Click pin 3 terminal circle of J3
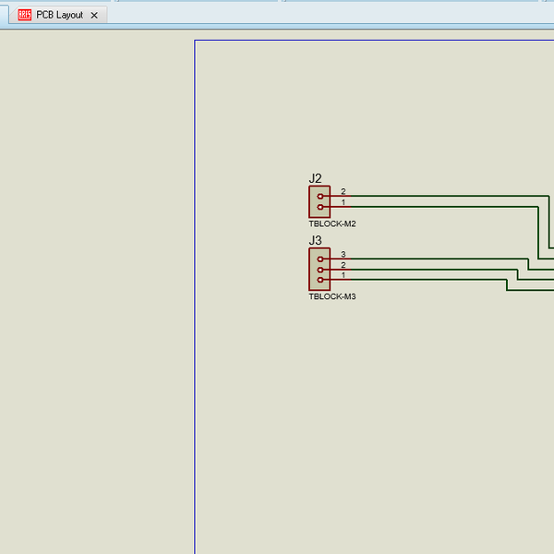 pos(320,259)
